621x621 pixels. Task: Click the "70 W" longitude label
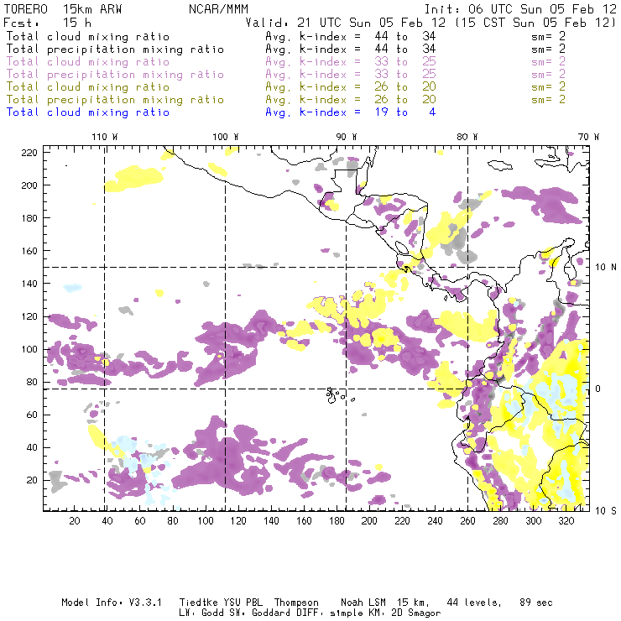coord(588,137)
